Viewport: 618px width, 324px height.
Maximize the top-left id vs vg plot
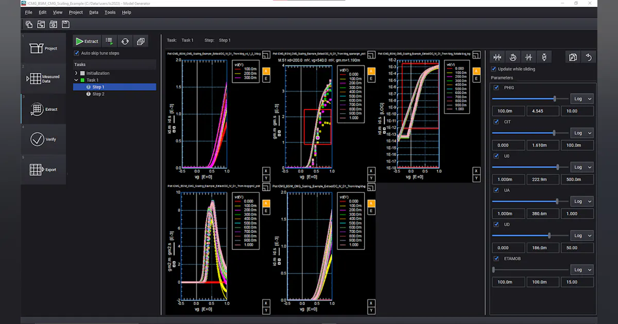click(266, 56)
